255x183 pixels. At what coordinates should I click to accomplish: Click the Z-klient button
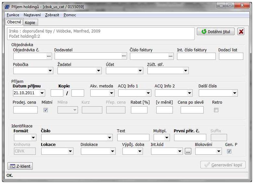coord(20,166)
